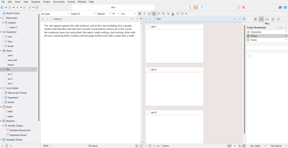Viewport: 288px width, 148px height.
Task: Open the No Style dropdown
Action: click(x=55, y=14)
